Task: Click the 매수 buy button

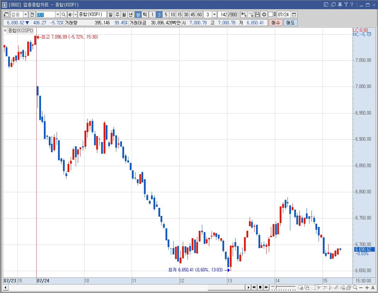Action: click(275, 23)
